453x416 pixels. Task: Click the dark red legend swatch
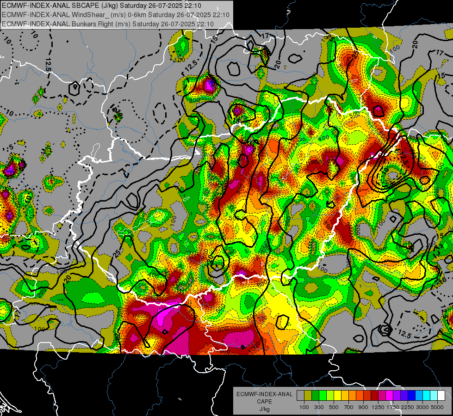click(375, 396)
